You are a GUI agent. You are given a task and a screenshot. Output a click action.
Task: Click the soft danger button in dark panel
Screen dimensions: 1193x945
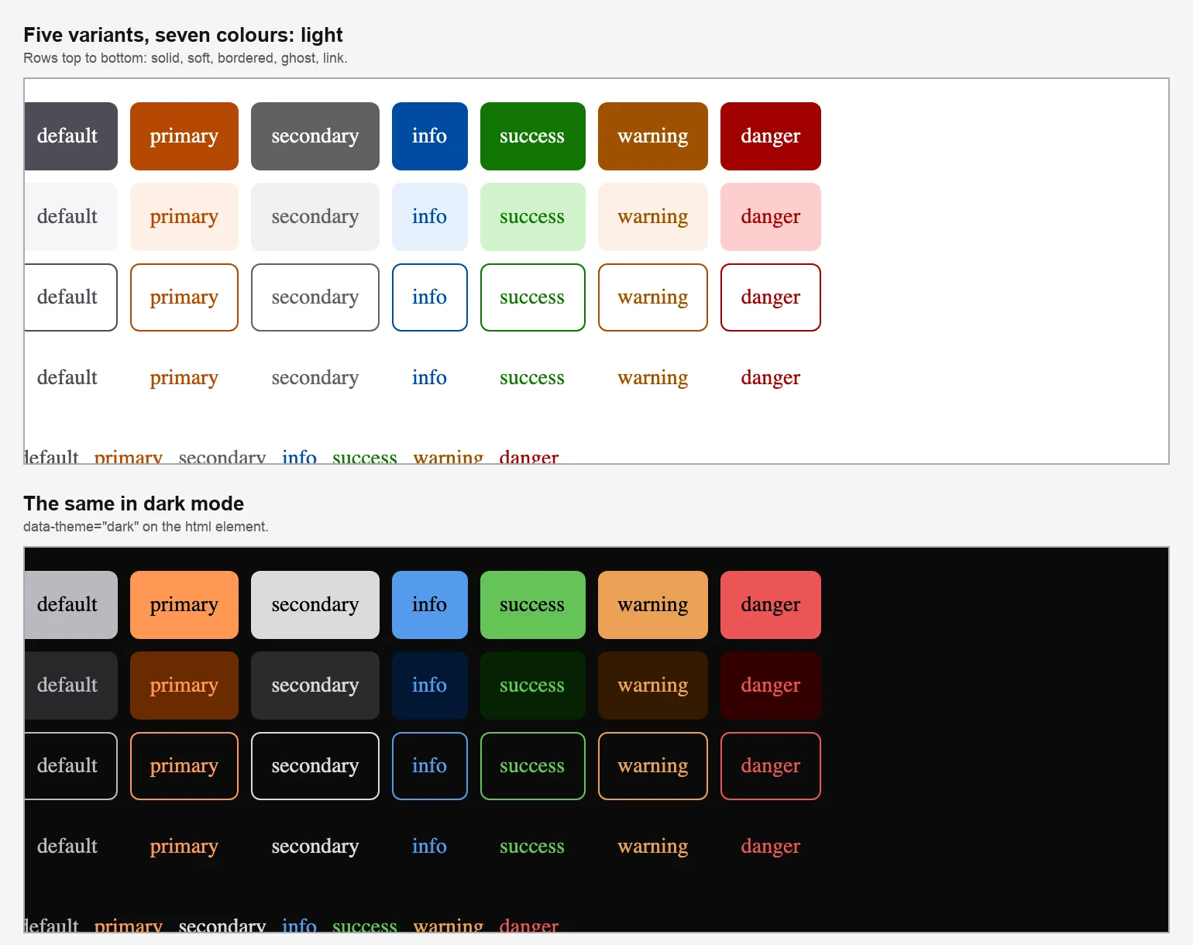click(x=771, y=686)
